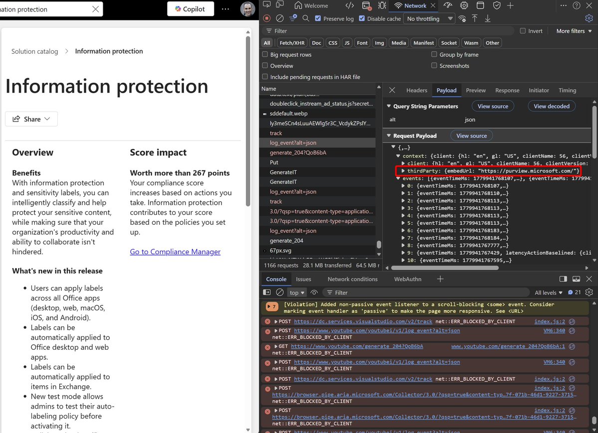
Task: Open the Copilot button
Action: (191, 9)
